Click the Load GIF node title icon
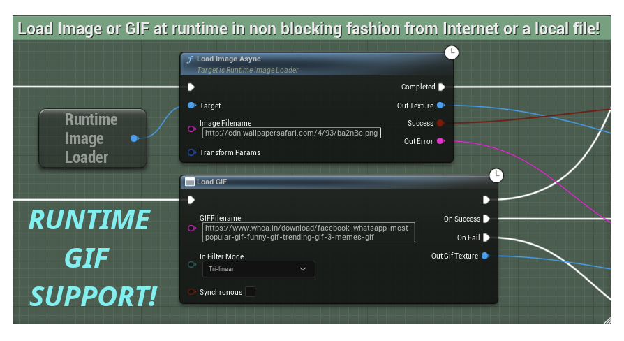 (190, 182)
